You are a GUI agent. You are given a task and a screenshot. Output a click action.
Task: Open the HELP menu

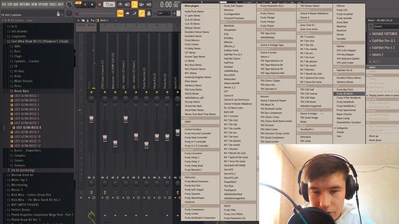pos(60,4)
